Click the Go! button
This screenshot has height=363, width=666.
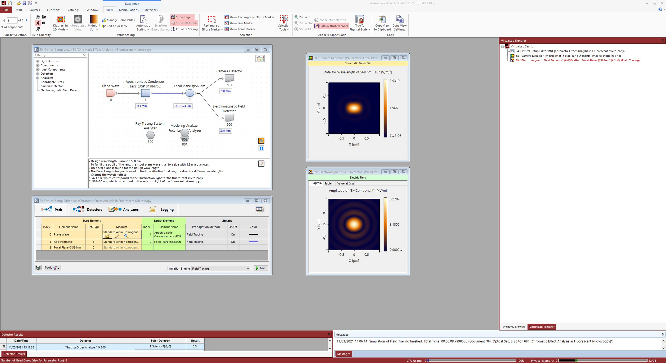[x=261, y=268]
